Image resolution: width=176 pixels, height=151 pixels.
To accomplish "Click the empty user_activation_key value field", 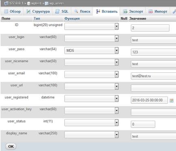I will point(153,112).
